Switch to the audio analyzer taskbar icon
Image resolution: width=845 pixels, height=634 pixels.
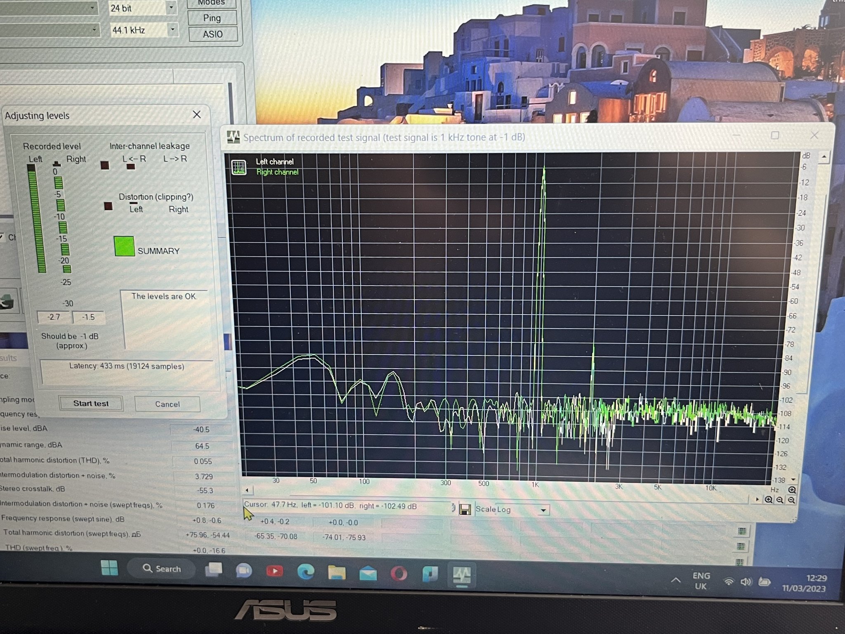pyautogui.click(x=462, y=575)
